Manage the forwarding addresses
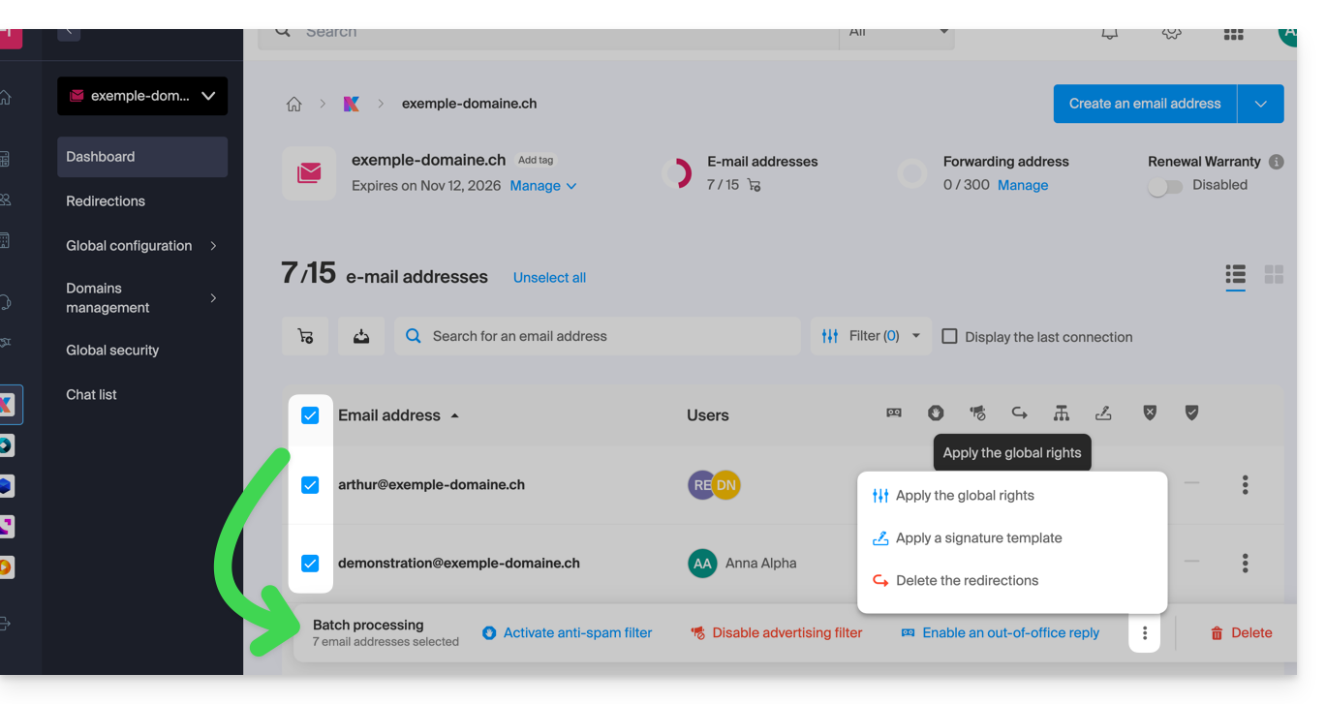The width and height of the screenshot is (1326, 704). tap(1023, 185)
